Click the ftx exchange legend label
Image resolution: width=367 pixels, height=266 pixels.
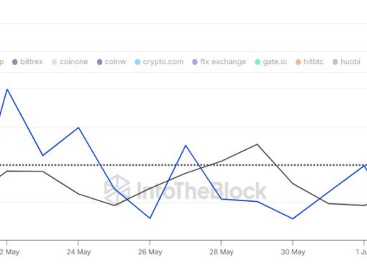[223, 62]
